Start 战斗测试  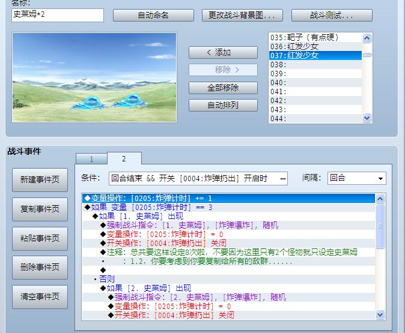click(x=332, y=16)
